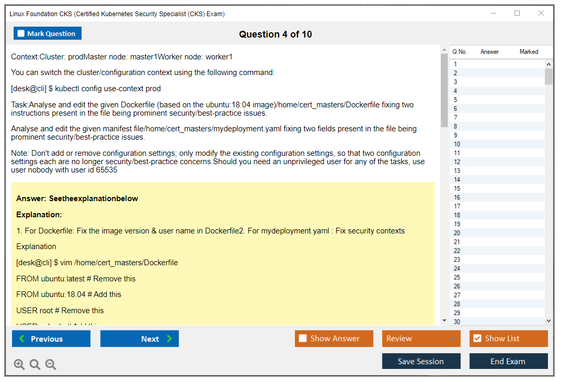The width and height of the screenshot is (561, 383).
Task: Click the green right arrow on Next
Action: [x=170, y=339]
